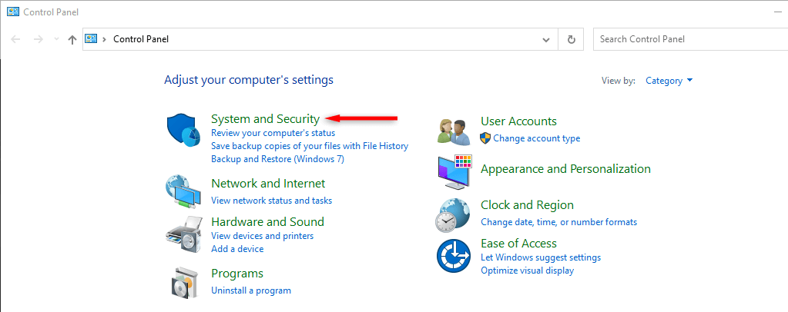This screenshot has width=788, height=312.
Task: Click the Hardware and Sound printer icon
Action: [183, 233]
